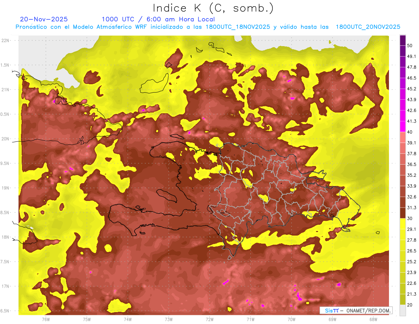The height and width of the screenshot is (324, 419).
Task: Click the dark purple legend swatch above 50
Action: tap(403, 40)
